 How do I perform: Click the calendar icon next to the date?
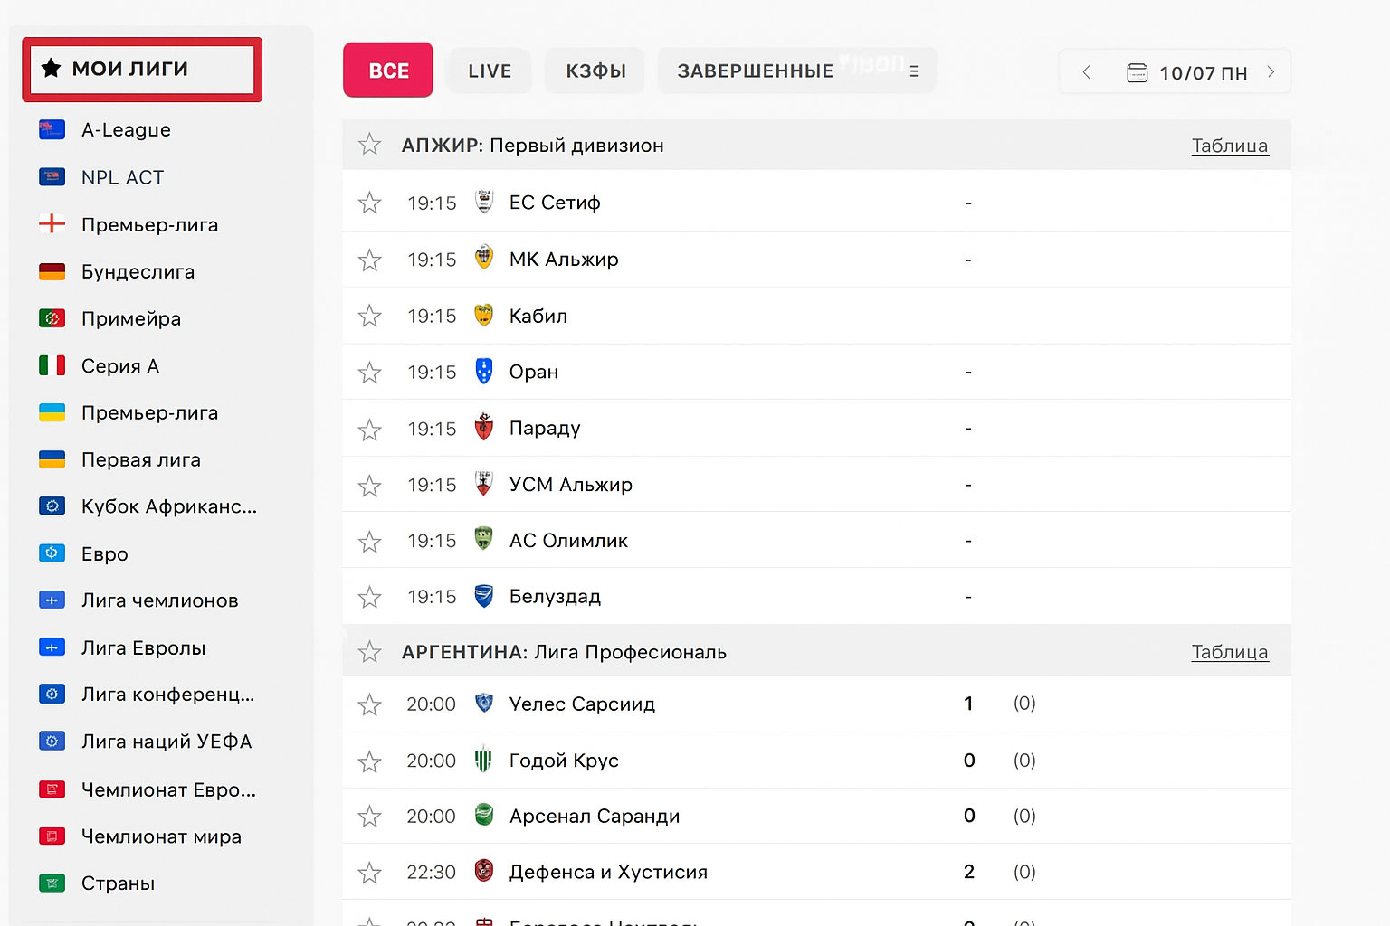click(x=1137, y=72)
